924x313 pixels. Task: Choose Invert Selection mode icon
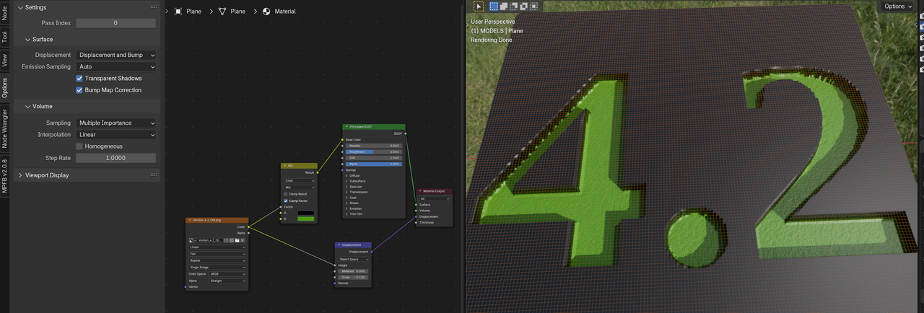(523, 6)
